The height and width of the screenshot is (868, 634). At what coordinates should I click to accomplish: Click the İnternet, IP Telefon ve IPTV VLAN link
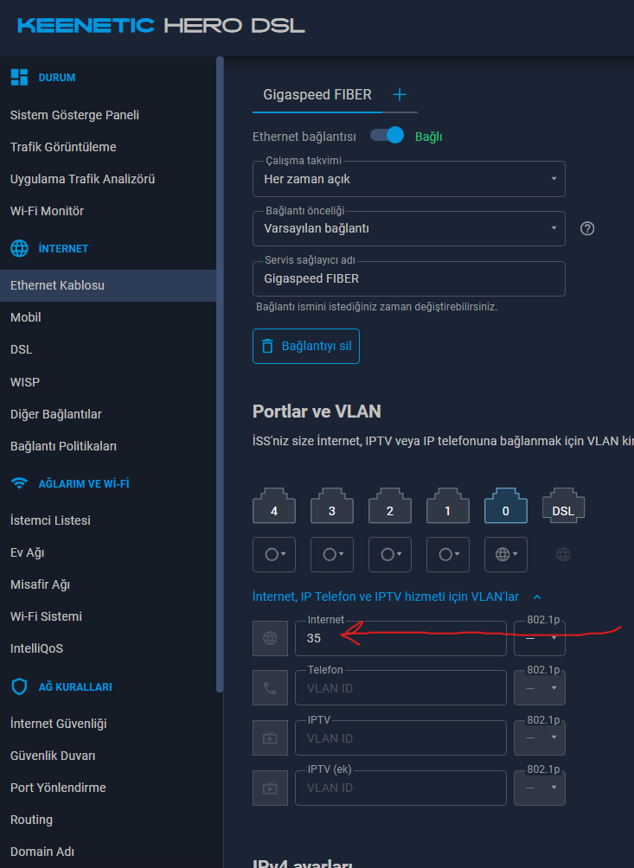386,597
